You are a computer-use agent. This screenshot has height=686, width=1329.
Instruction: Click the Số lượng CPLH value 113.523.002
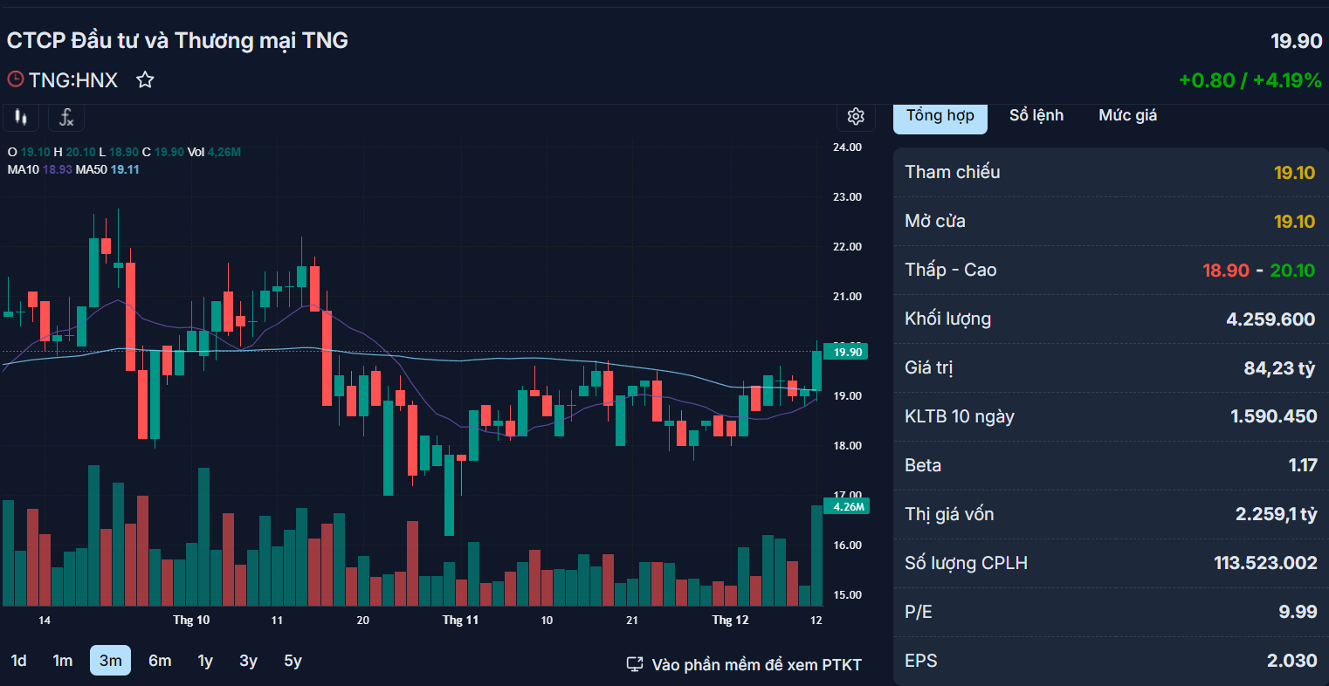(1265, 564)
